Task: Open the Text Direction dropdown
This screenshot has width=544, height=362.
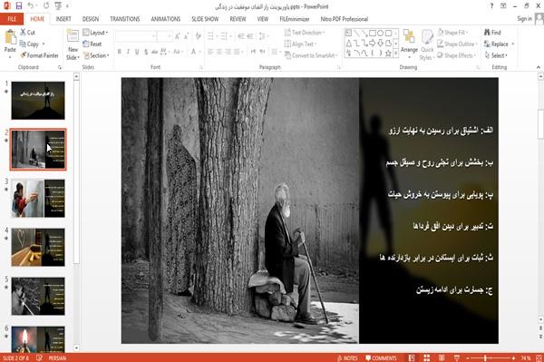Action: tap(305, 33)
